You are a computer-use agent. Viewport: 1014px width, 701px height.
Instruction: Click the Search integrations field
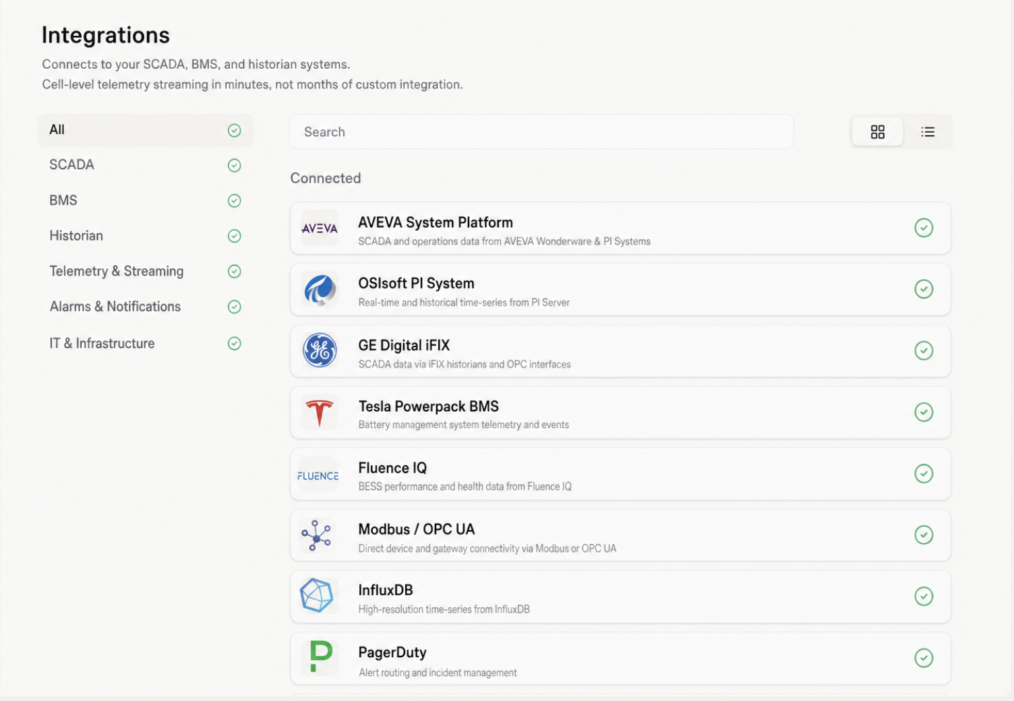point(541,132)
